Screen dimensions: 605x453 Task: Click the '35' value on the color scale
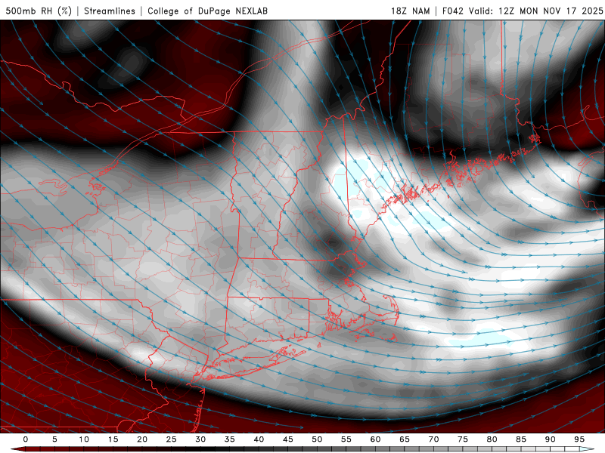click(x=230, y=439)
